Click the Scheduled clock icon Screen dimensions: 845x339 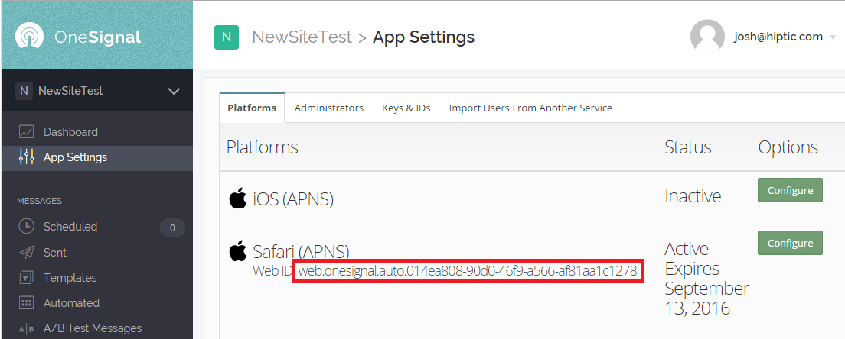click(x=27, y=227)
